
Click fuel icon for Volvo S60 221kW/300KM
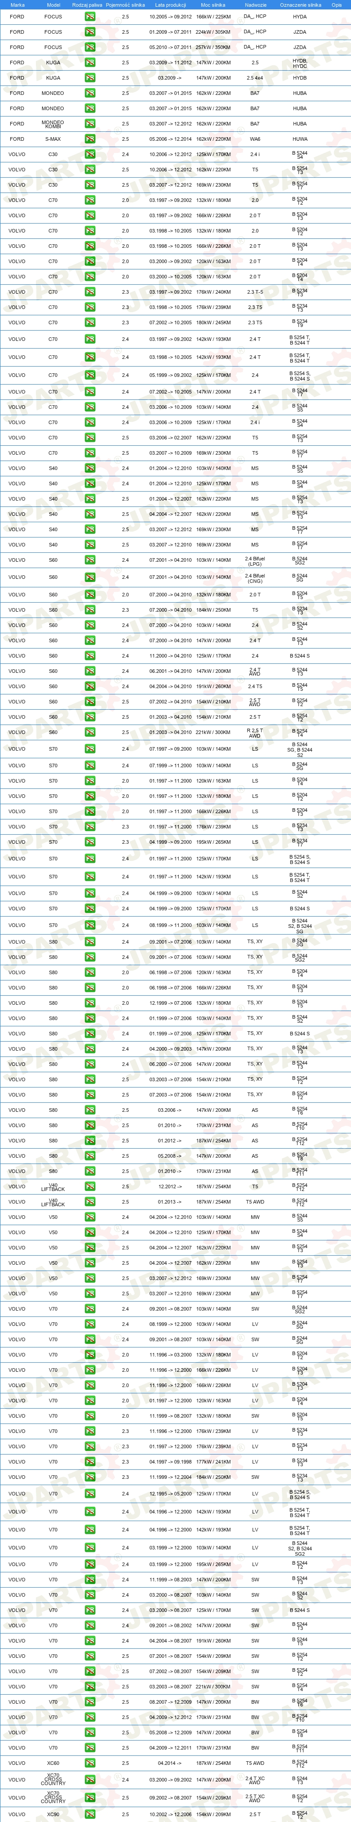(x=90, y=732)
